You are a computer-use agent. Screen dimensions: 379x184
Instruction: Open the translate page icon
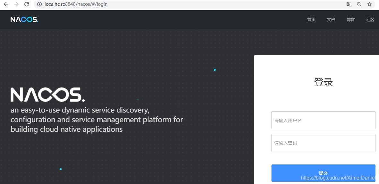pos(349,4)
